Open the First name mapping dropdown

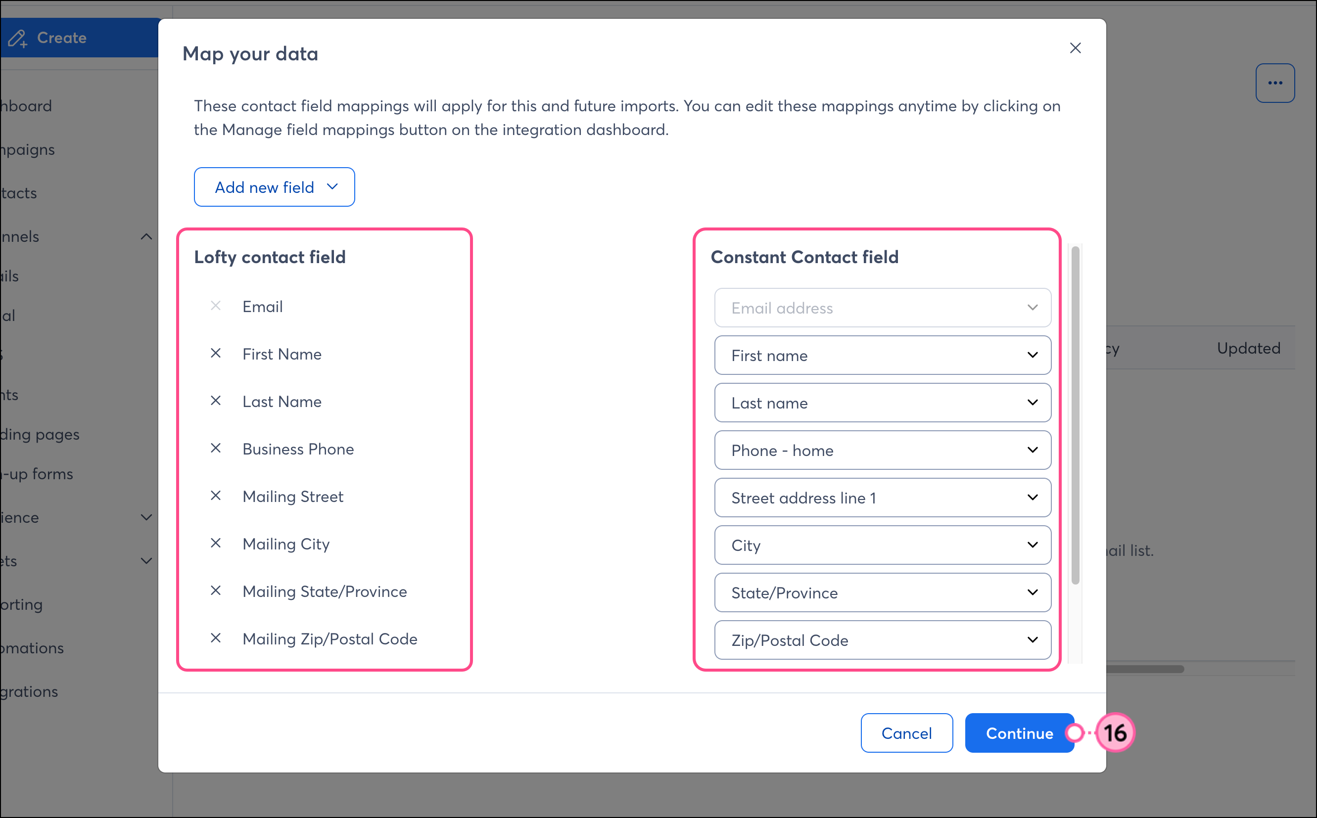point(882,356)
